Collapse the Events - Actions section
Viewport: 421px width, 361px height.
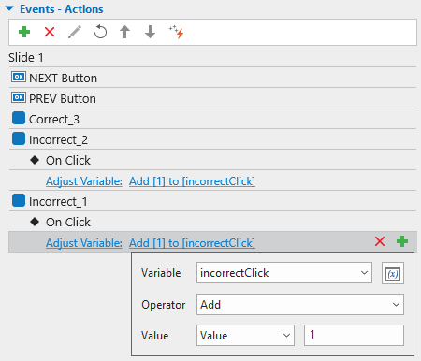[x=9, y=8]
